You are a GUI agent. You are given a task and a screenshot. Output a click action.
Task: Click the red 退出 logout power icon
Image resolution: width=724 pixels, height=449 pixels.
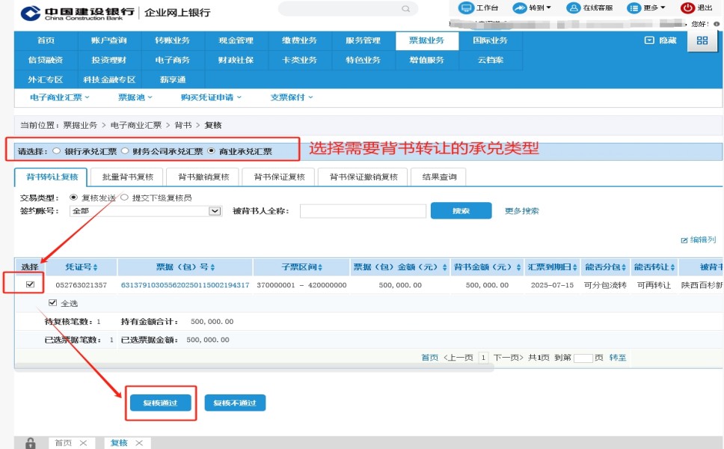pos(687,8)
